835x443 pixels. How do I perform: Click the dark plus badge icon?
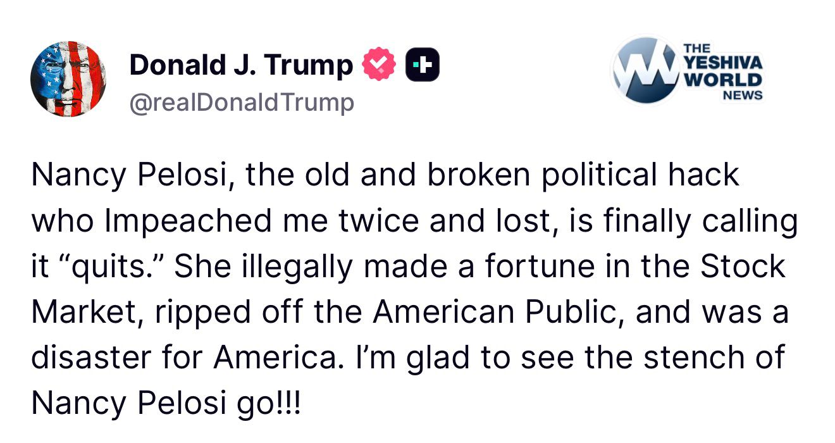pyautogui.click(x=422, y=65)
